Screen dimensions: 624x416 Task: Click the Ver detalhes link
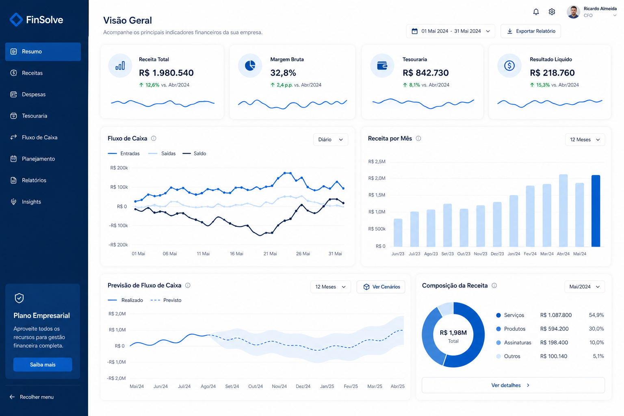[513, 385]
